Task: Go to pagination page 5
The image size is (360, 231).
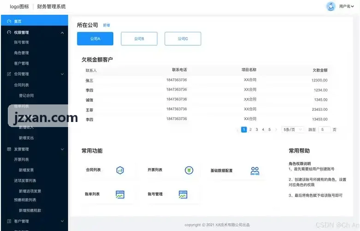Action: [x=270, y=129]
